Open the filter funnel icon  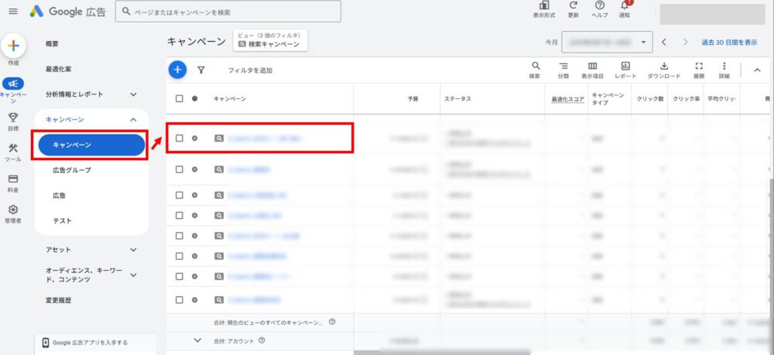pos(201,70)
